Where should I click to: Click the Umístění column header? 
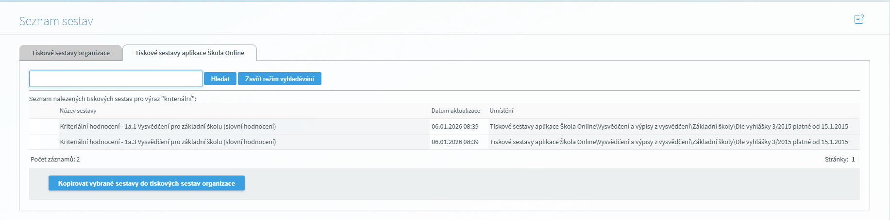coord(501,111)
